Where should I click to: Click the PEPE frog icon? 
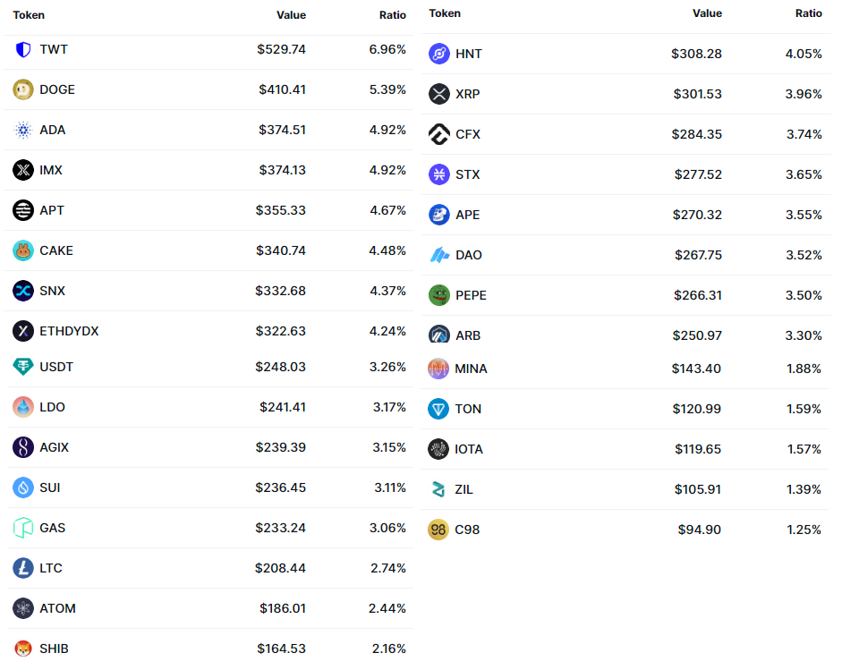point(438,295)
